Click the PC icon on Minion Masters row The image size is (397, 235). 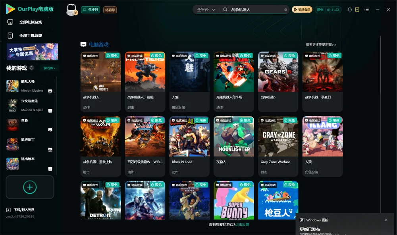click(50, 91)
